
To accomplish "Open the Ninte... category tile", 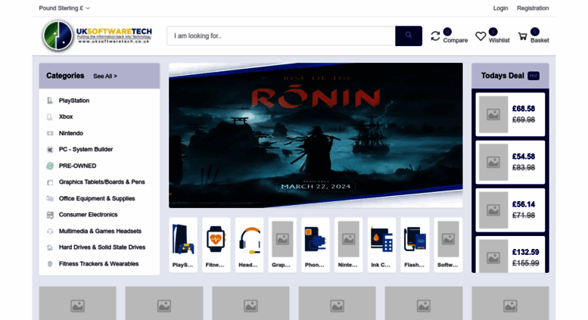I will click(348, 245).
